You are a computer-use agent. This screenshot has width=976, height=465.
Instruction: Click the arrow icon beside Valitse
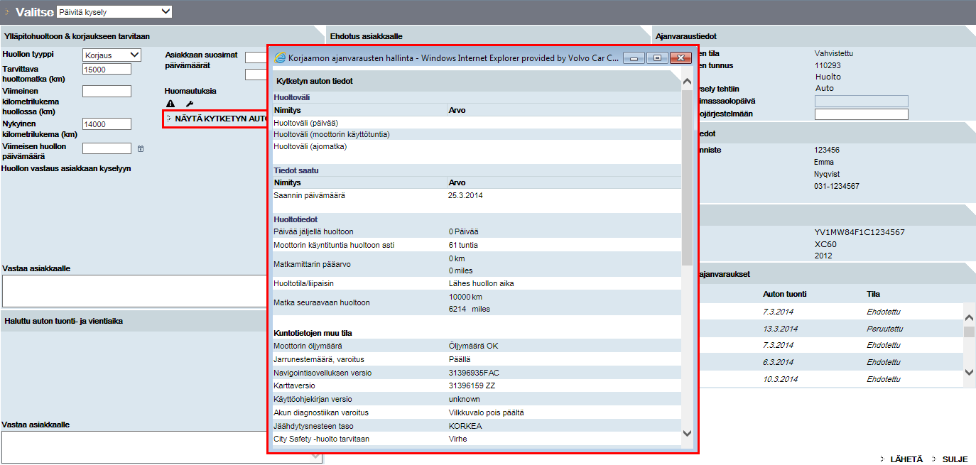pos(8,11)
